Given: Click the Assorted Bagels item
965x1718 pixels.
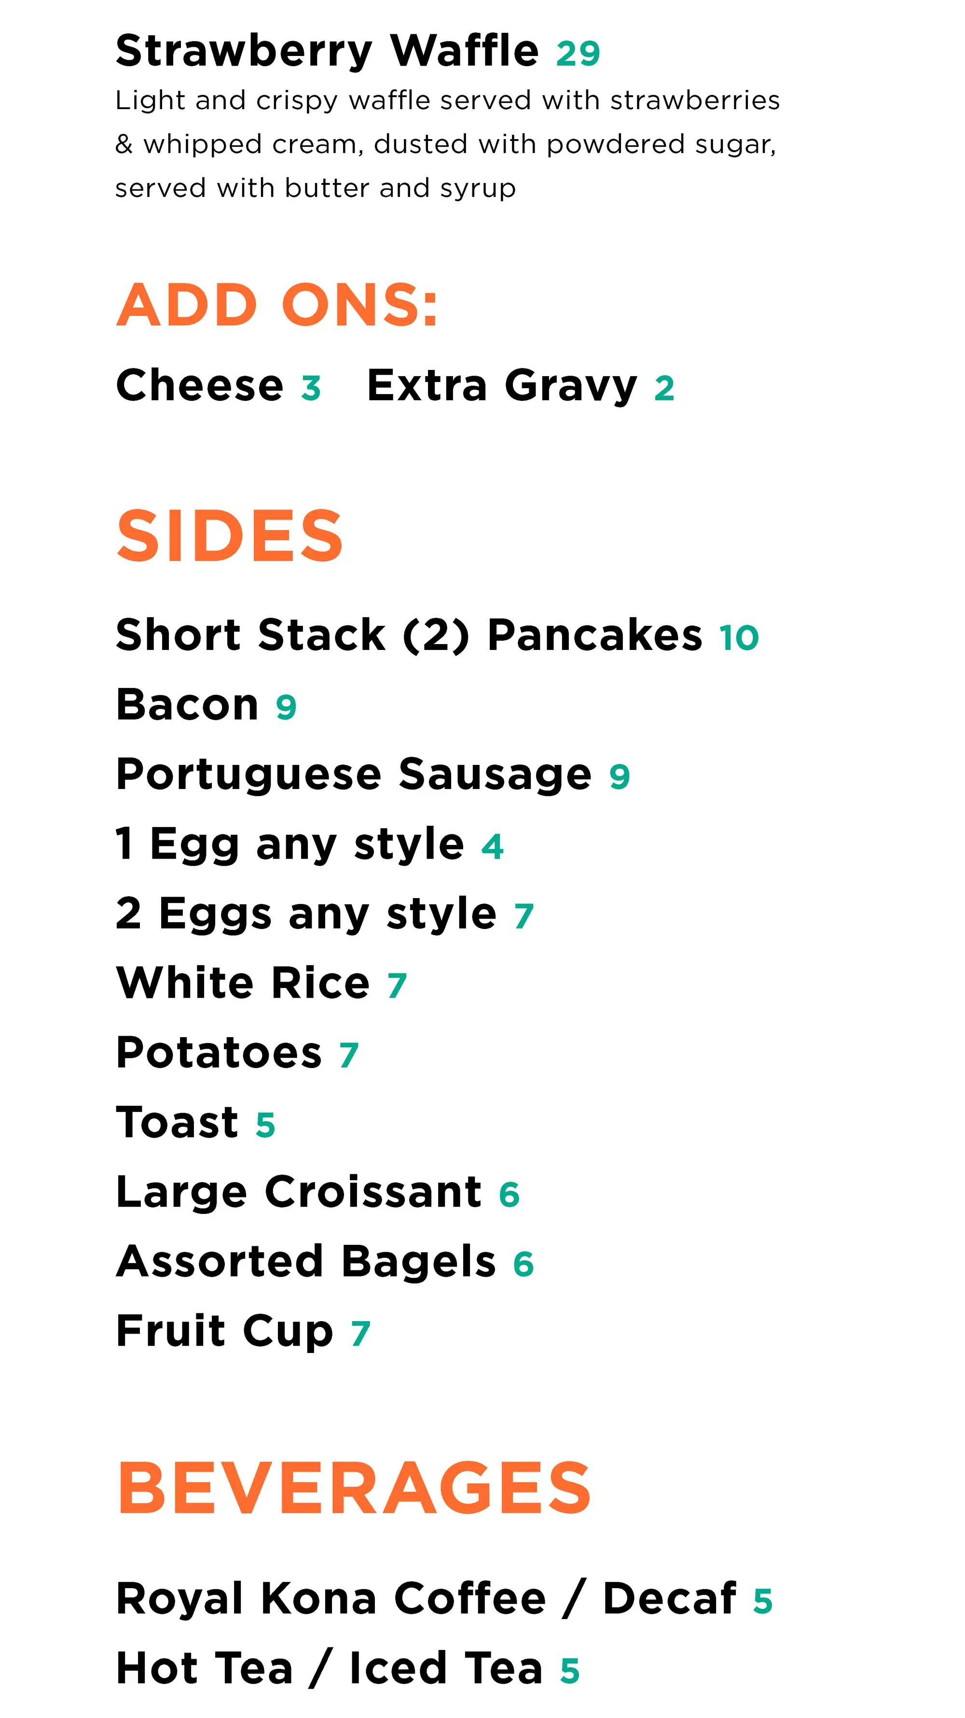Looking at the screenshot, I should pyautogui.click(x=306, y=1261).
